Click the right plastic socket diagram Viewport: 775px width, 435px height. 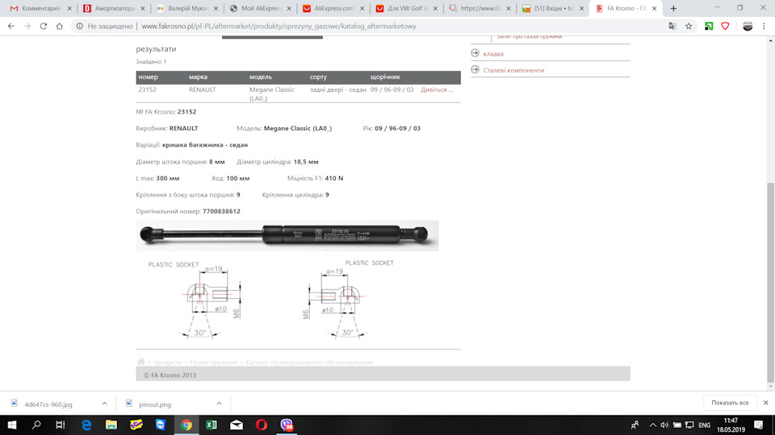click(x=349, y=300)
